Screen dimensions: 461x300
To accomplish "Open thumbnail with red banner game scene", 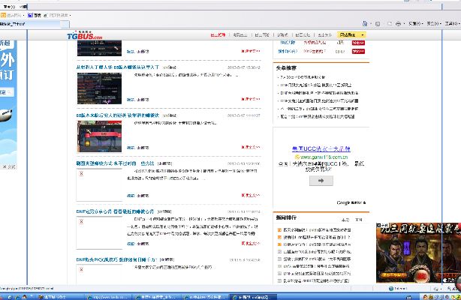I will (99, 136).
